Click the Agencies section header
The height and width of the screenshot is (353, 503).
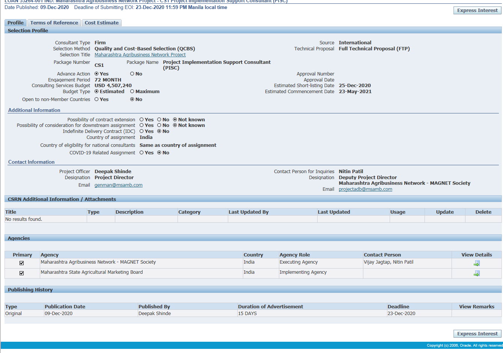253,238
